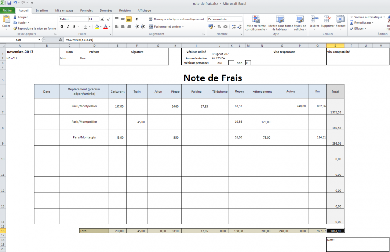Apply red font color

[x=105, y=27]
